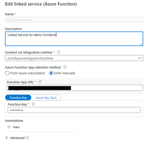Click the Edit linked service heading
The height and width of the screenshot is (144, 147).
(x=41, y=4)
